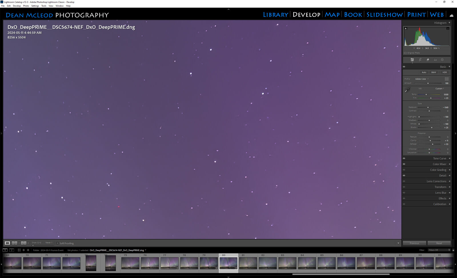Image resolution: width=457 pixels, height=278 pixels.
Task: Click the edit badge on thumbnail 77
Action: click(x=177, y=268)
